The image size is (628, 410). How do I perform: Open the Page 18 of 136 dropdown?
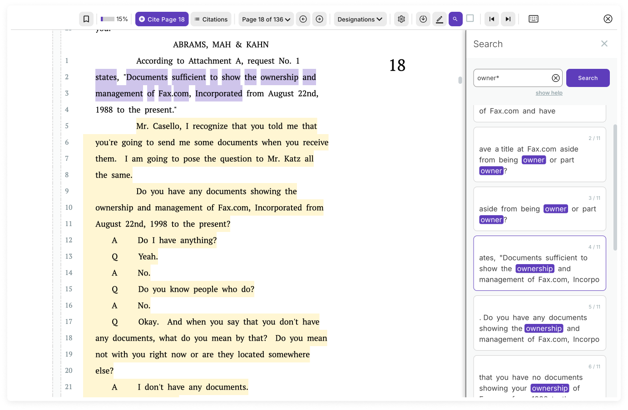pos(266,19)
